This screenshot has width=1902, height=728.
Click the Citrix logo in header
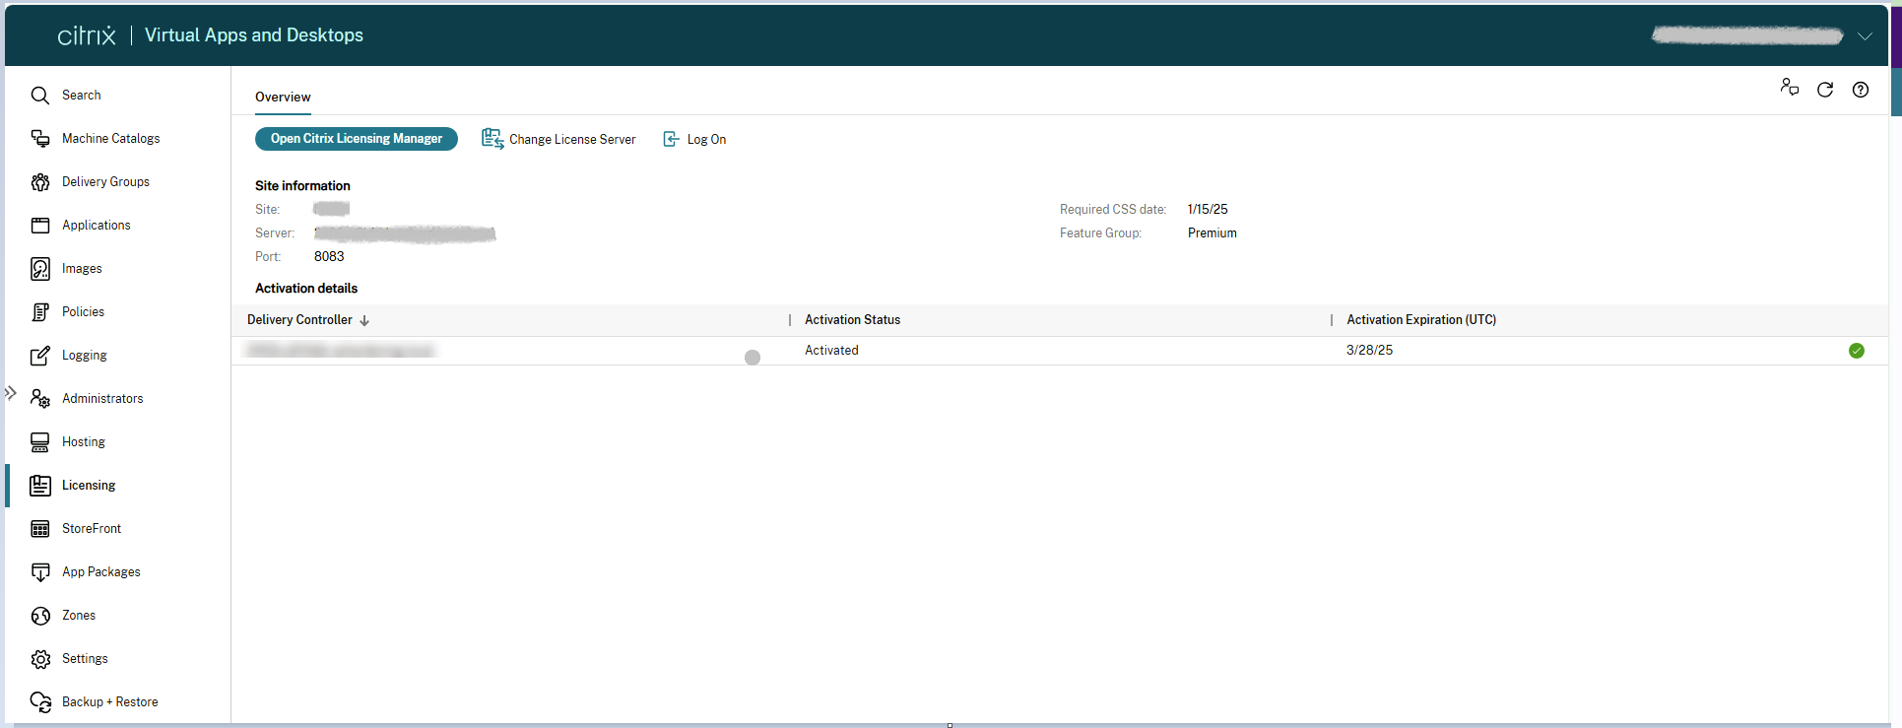tap(87, 35)
